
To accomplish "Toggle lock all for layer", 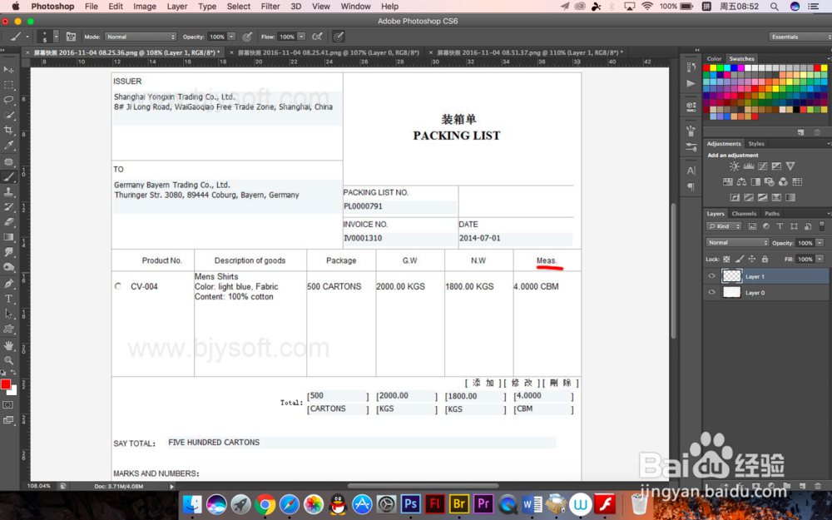I will coord(765,259).
